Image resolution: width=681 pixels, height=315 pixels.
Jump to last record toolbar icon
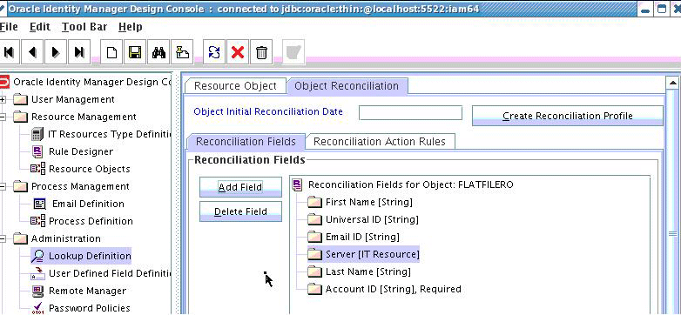point(79,52)
